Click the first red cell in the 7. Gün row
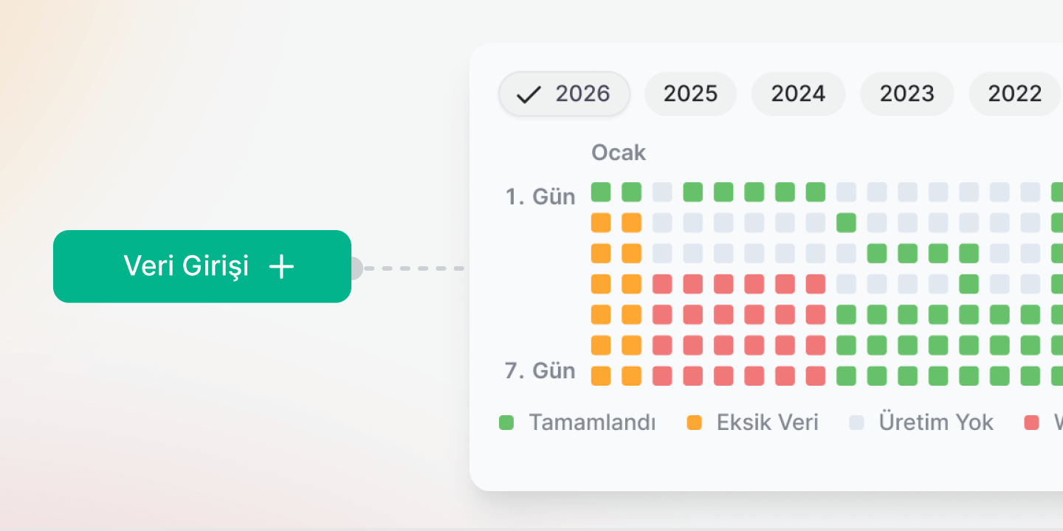The width and height of the screenshot is (1063, 531). pyautogui.click(x=662, y=375)
